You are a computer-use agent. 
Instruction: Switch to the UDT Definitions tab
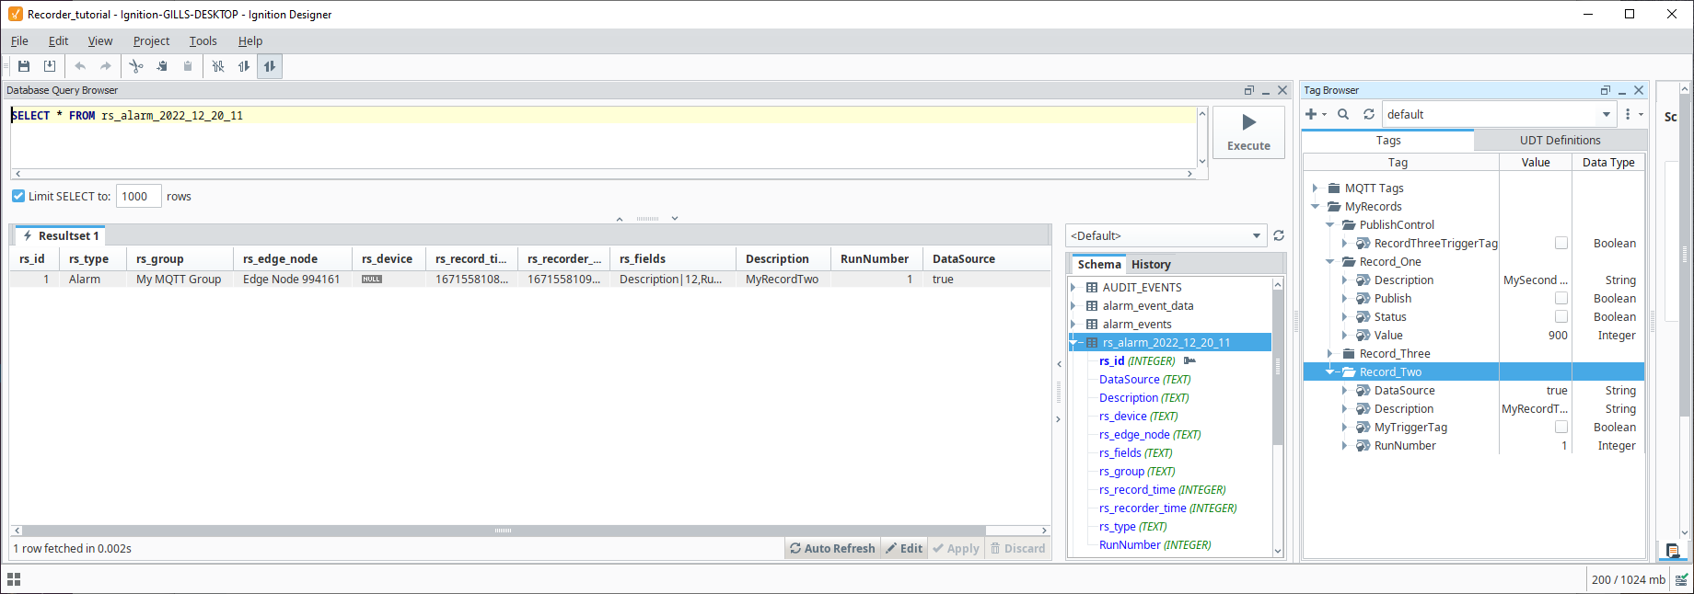[x=1560, y=141]
